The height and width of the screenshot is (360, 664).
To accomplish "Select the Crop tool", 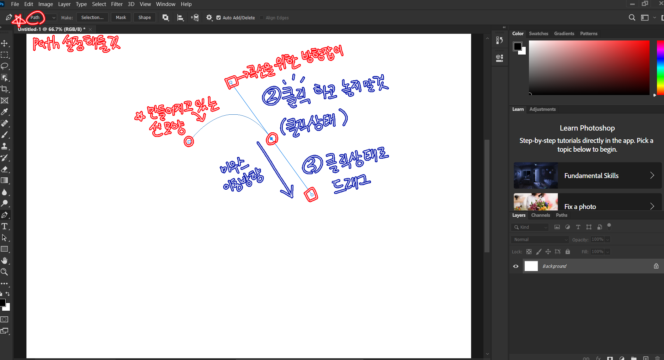I will pyautogui.click(x=5, y=89).
